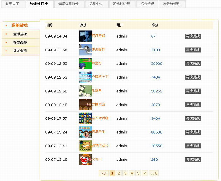Open the 澳洲滑翔 game link
This screenshot has height=181, width=221.
(x=99, y=49)
